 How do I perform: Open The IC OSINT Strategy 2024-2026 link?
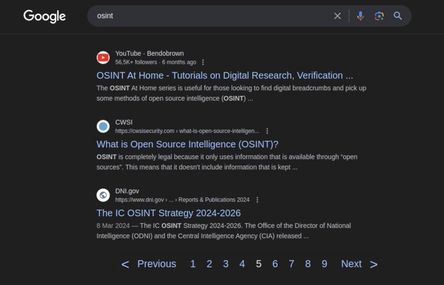point(169,213)
